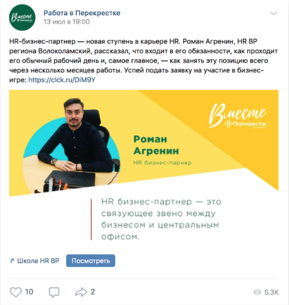This screenshot has width=289, height=305.
Task: Click the Посмотреть button
Action: [x=91, y=261]
